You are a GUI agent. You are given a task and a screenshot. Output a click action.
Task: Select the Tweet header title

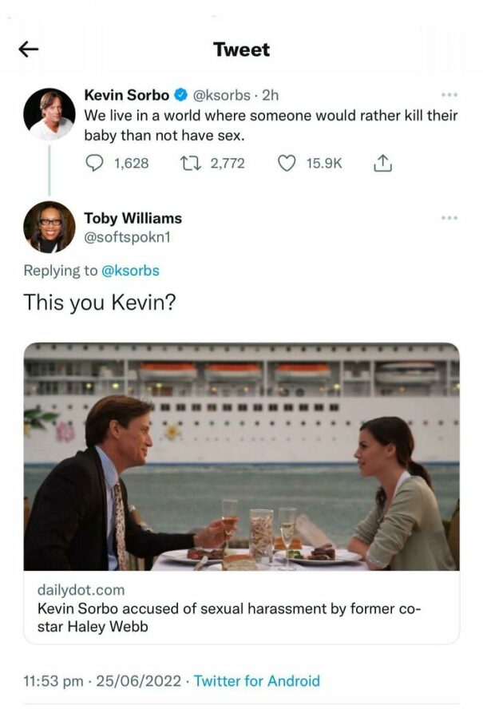pos(241,50)
